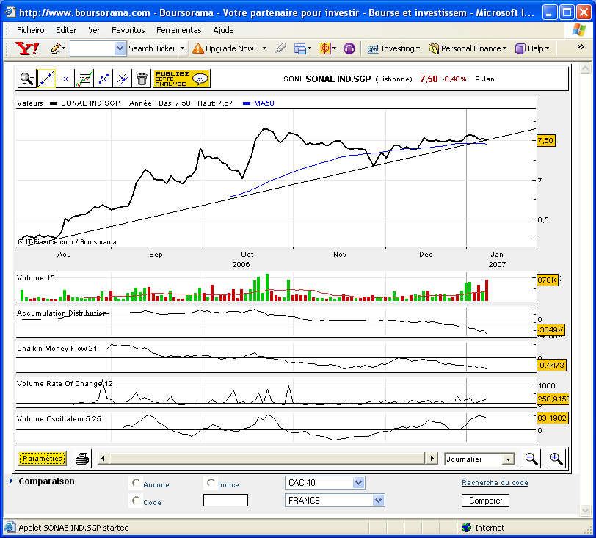Click the highlighter marker icon
Image resolution: width=596 pixels, height=538 pixels.
pyautogui.click(x=280, y=48)
